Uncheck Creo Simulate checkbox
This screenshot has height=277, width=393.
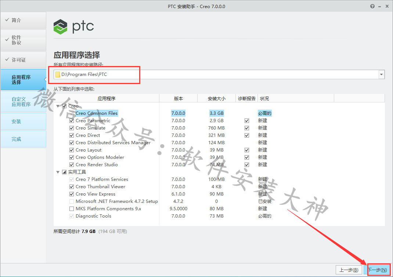[x=71, y=128]
